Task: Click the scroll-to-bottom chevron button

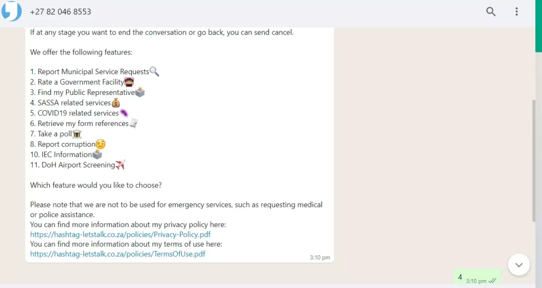Action: [x=519, y=265]
